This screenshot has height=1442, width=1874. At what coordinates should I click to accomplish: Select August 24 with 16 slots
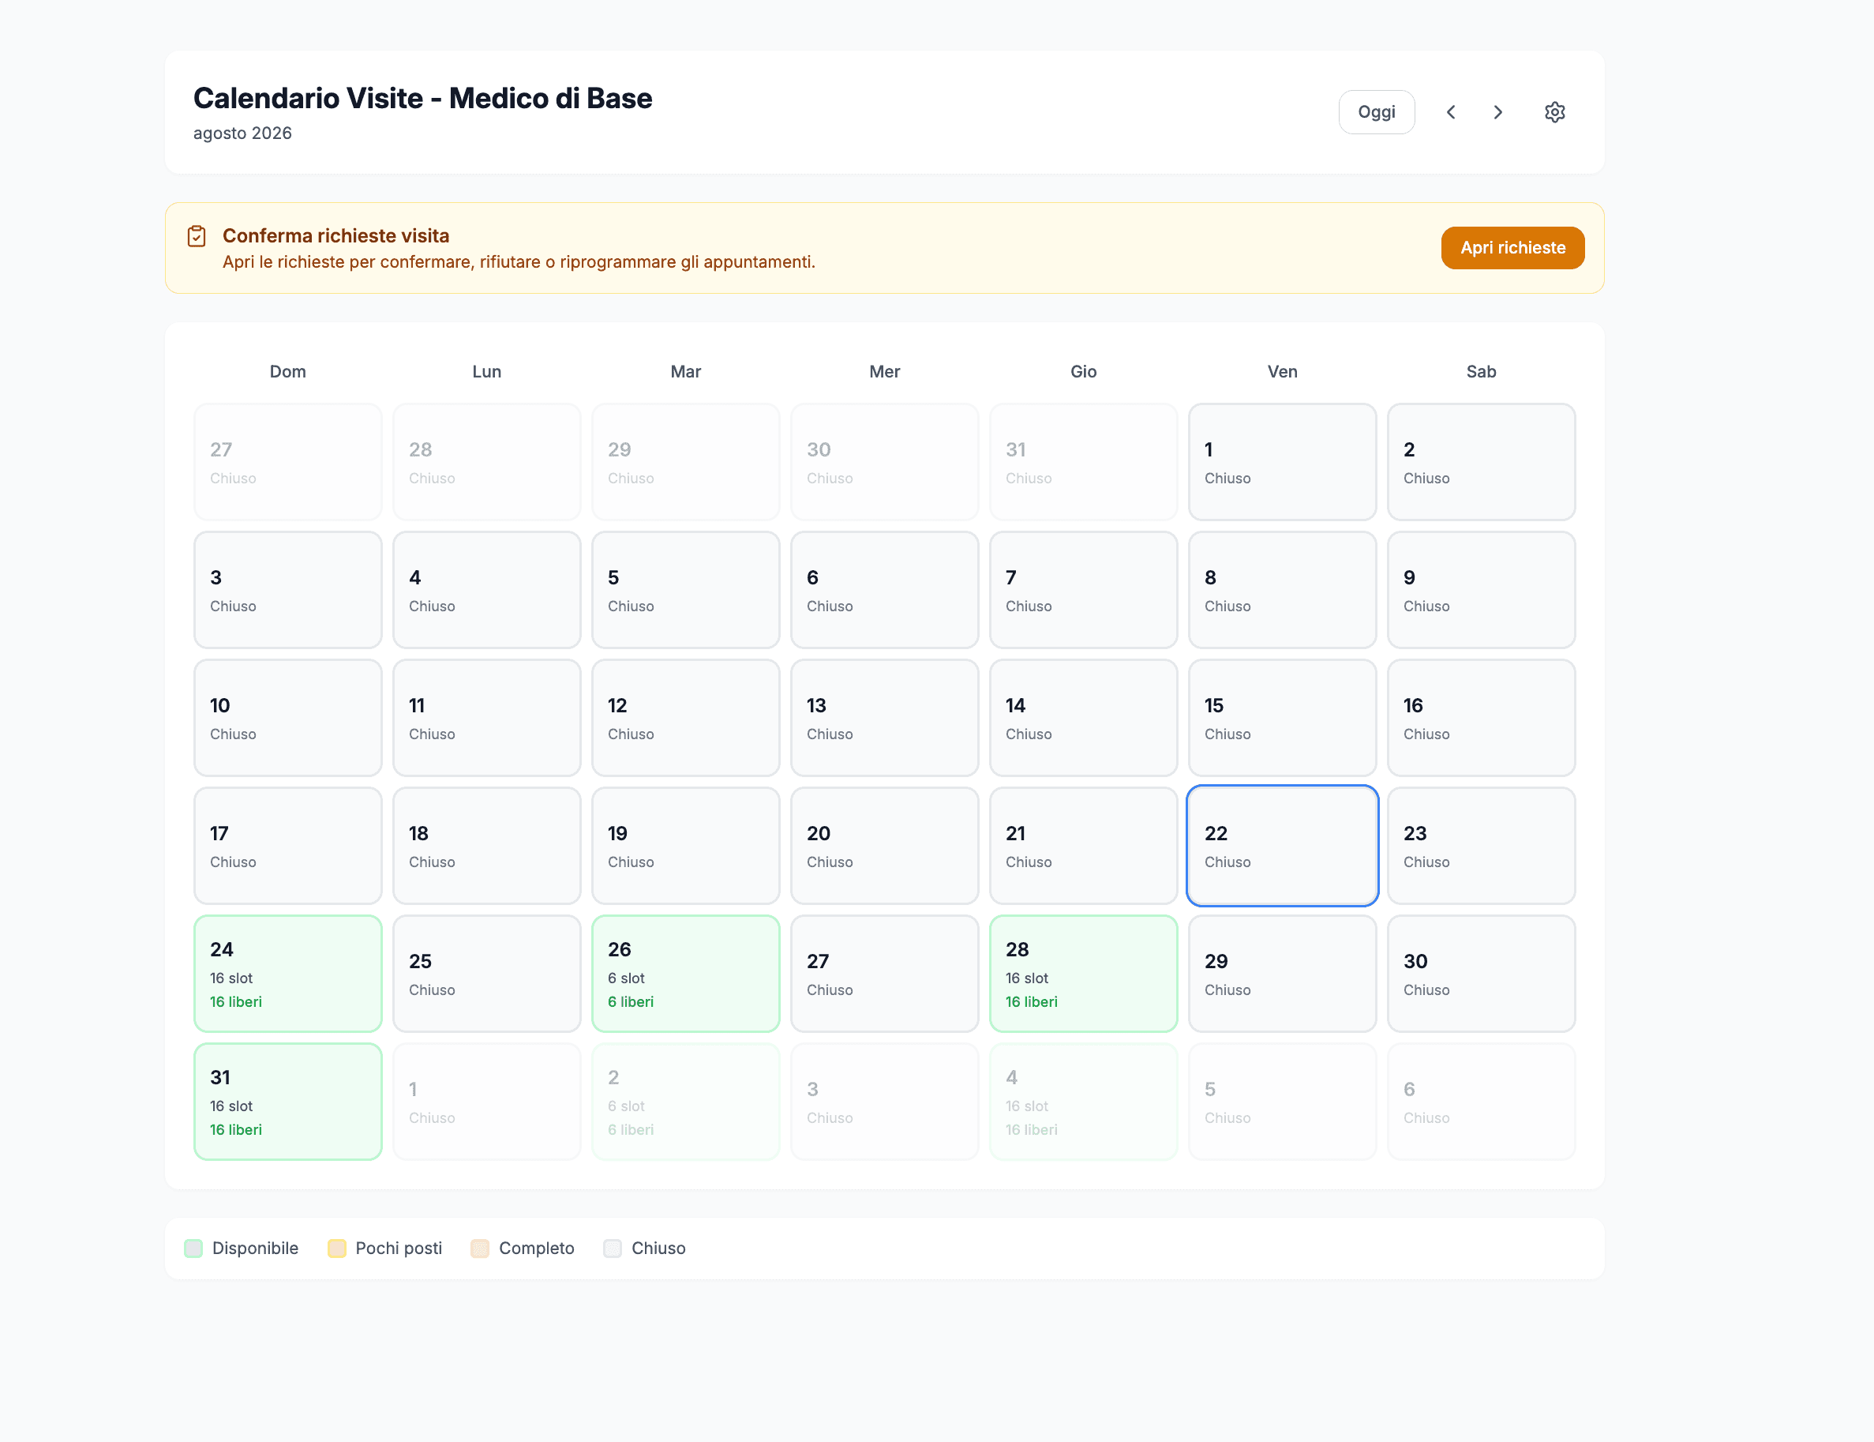(287, 974)
